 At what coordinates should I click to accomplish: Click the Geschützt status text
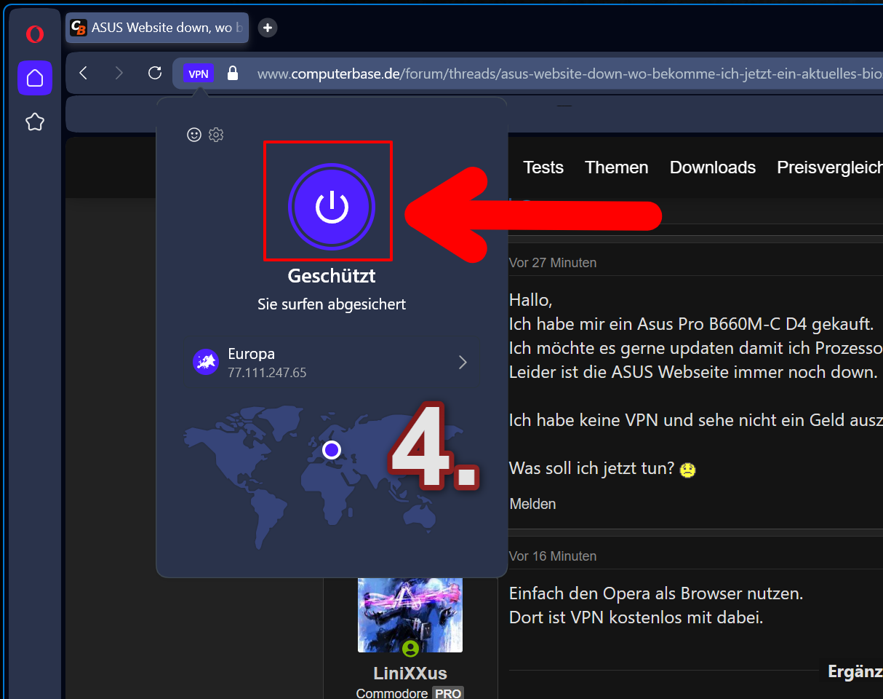tap(332, 277)
